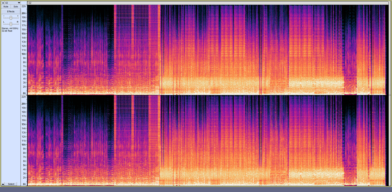Click the track gain slider handle
This screenshot has width=392, height=192.
pos(11,18)
